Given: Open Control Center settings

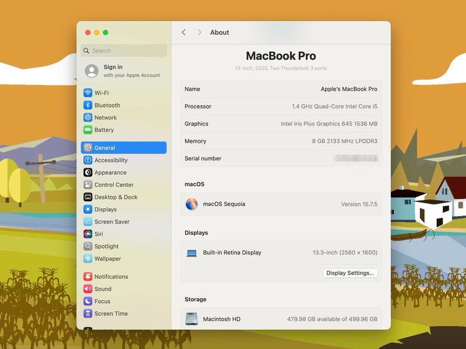Looking at the screenshot, I should 124,185.
